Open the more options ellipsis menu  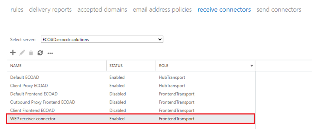tap(50, 54)
